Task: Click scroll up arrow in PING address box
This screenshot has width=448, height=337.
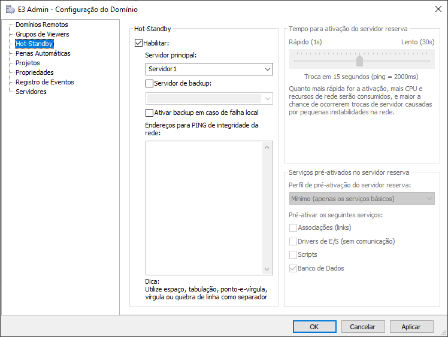Action: pyautogui.click(x=267, y=147)
